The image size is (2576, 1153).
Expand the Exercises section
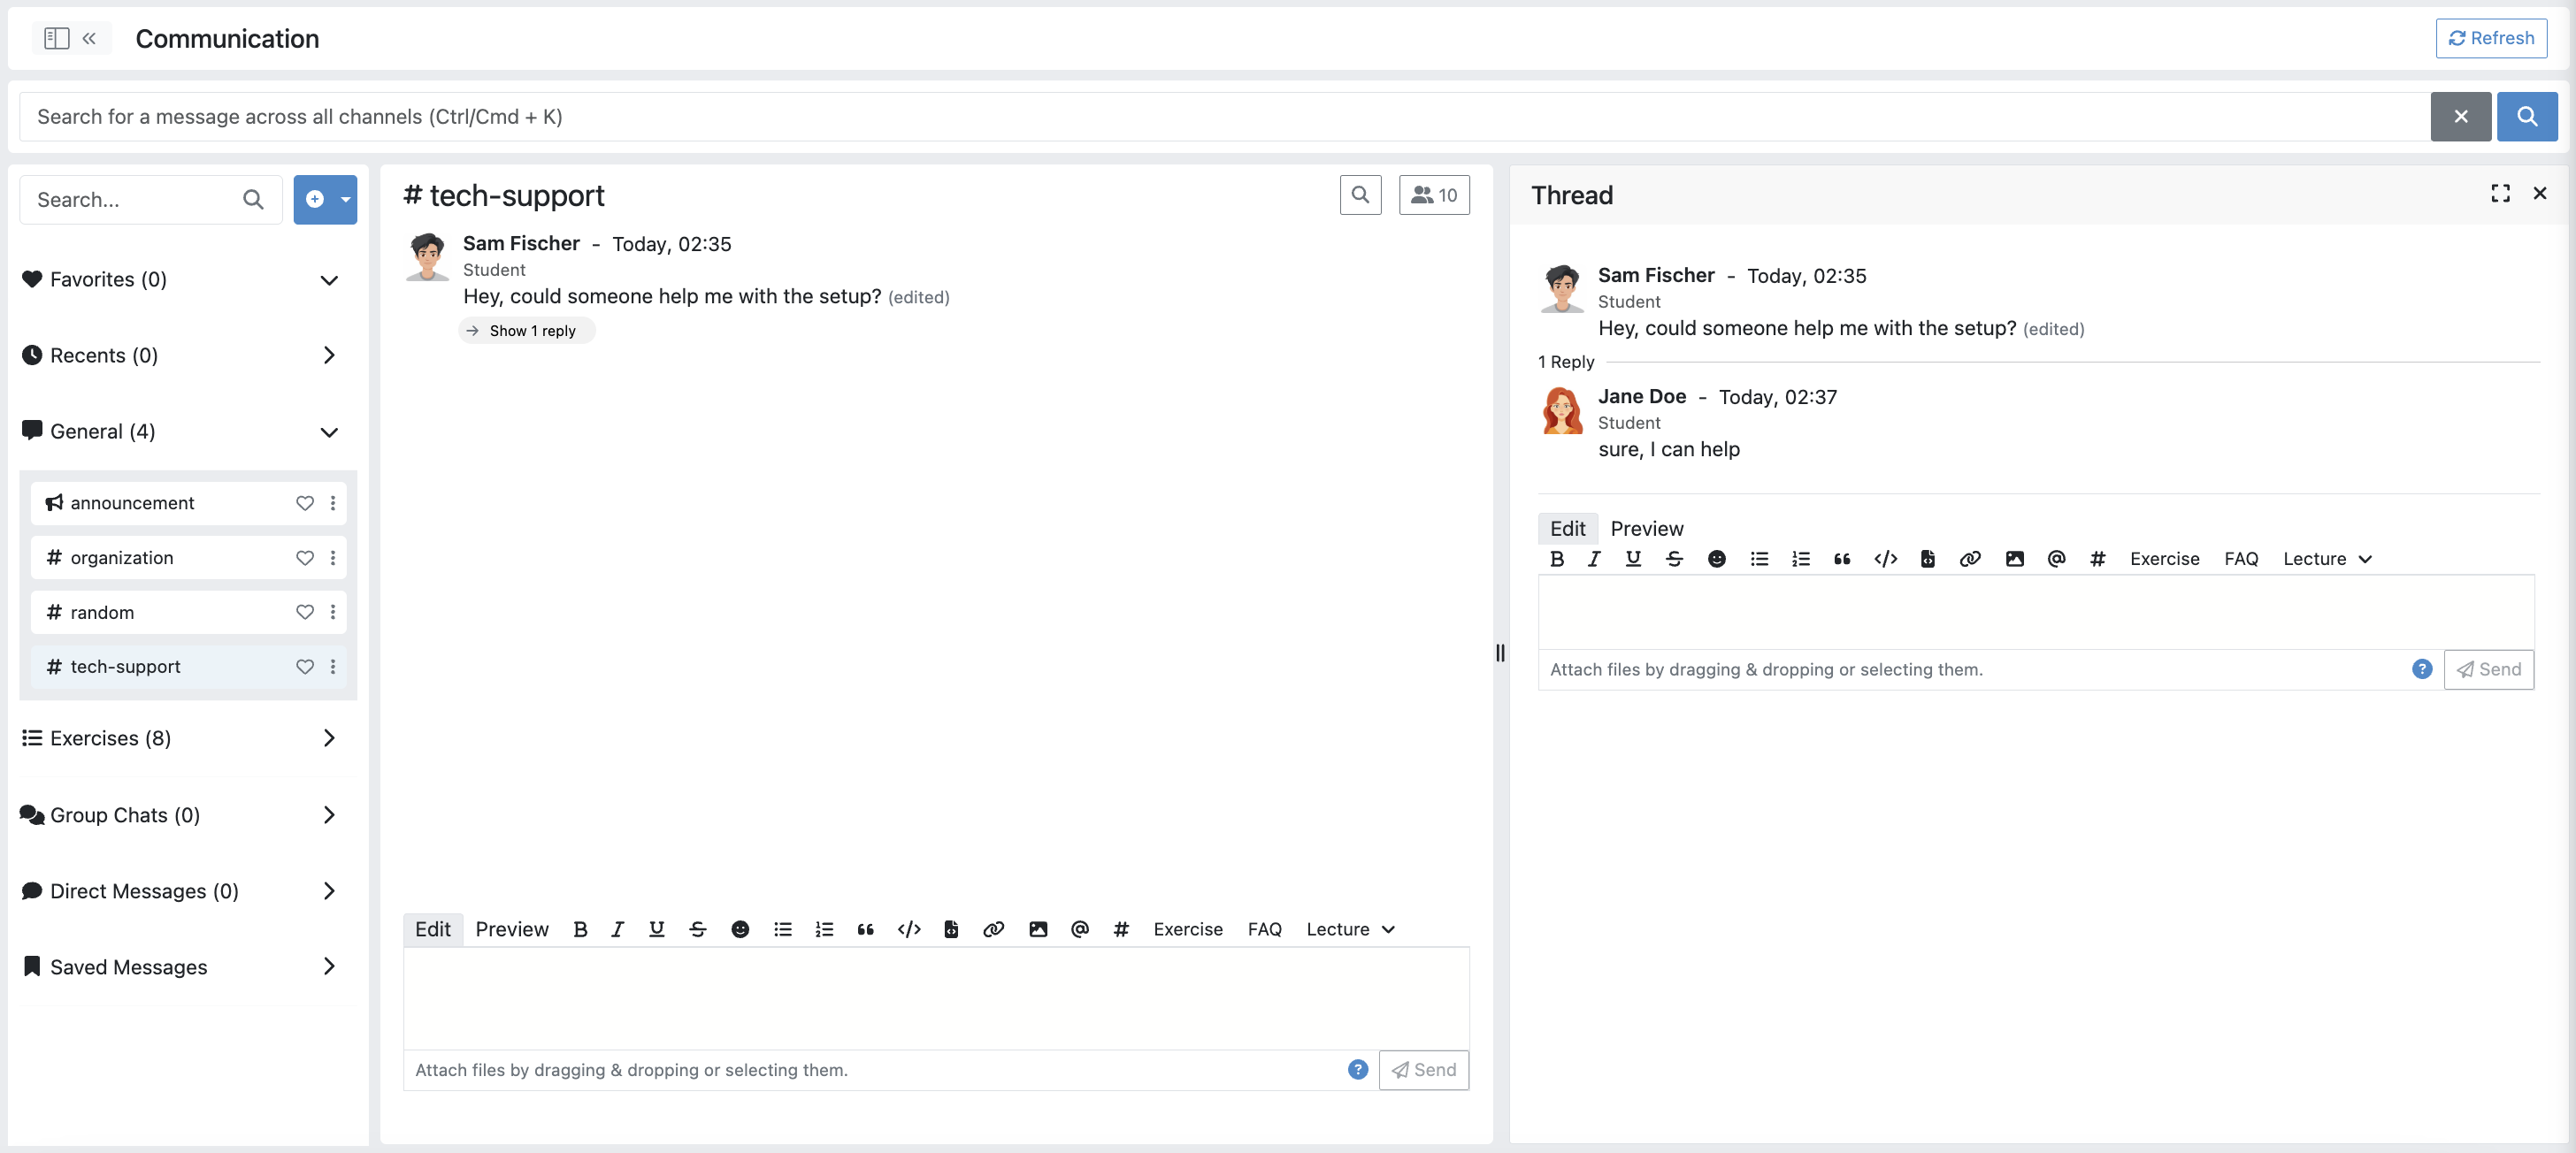point(328,737)
